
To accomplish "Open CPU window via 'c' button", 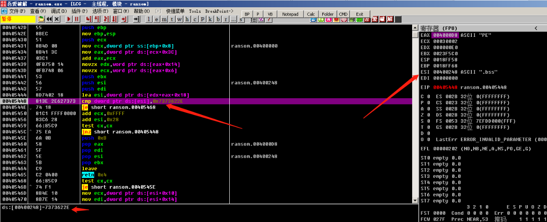I will click(x=195, y=19).
